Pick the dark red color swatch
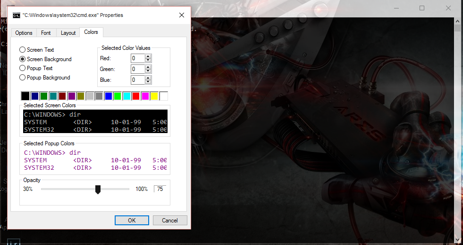 point(62,96)
